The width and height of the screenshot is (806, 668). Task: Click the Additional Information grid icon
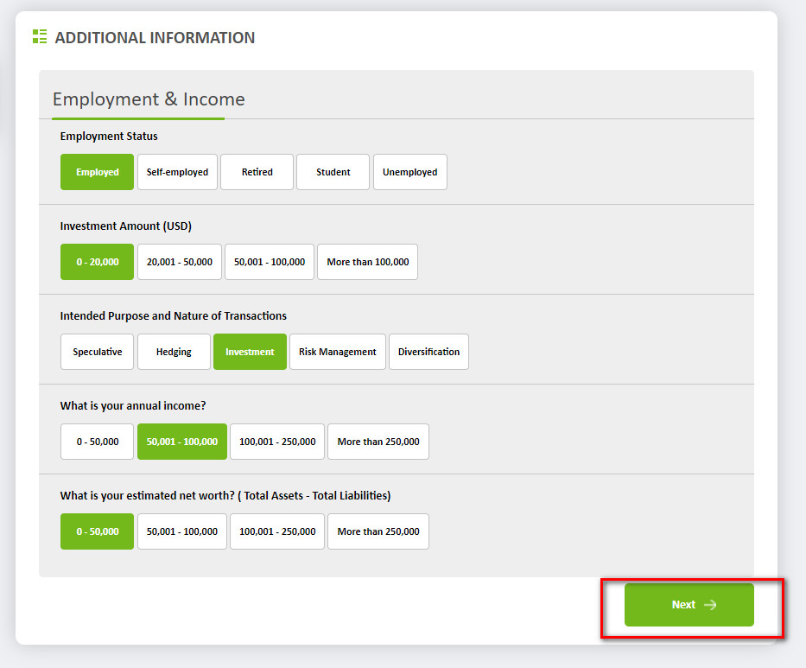click(39, 36)
